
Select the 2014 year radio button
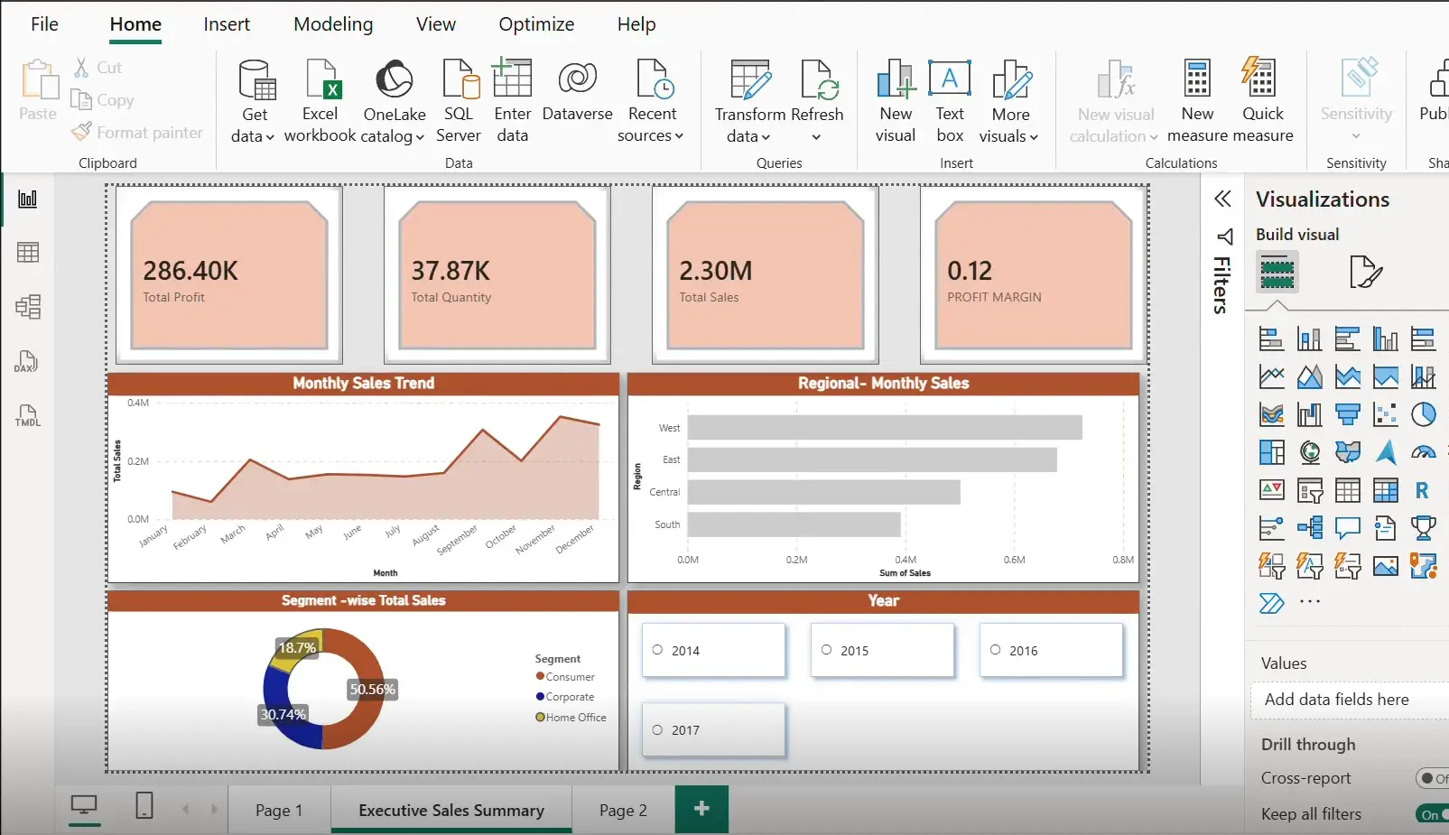[x=656, y=649]
